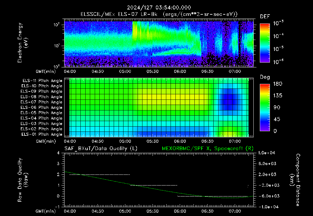Click the DEF color scale bar
The width and height of the screenshot is (313, 216).
265,43
